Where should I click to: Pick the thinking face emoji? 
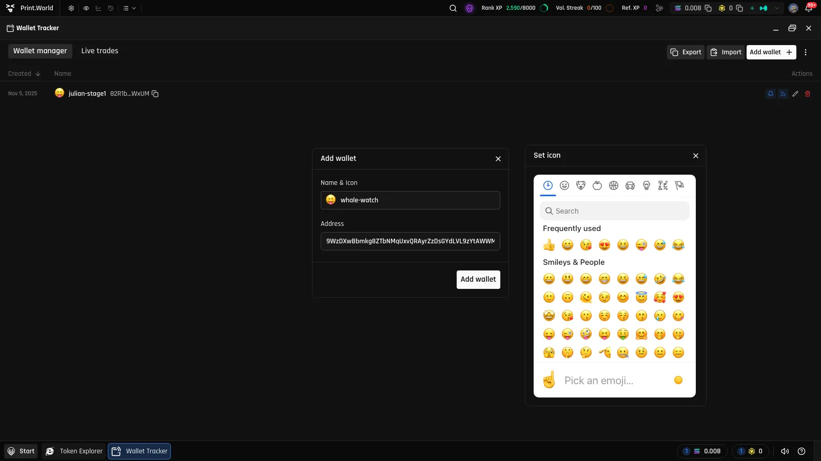coord(586,352)
